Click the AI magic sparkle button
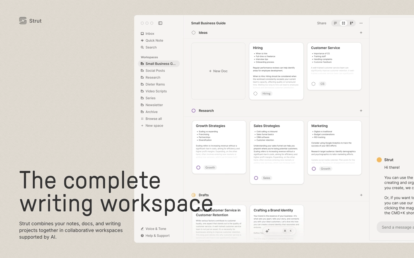Viewport: 414px width, 258px height. [x=267, y=231]
